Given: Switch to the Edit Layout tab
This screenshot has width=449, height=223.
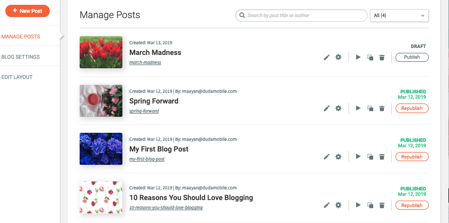Looking at the screenshot, I should (x=17, y=77).
